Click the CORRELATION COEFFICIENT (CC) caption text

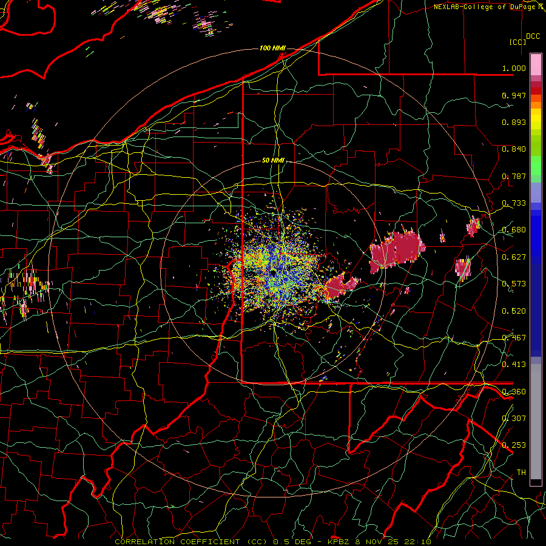pos(191,542)
